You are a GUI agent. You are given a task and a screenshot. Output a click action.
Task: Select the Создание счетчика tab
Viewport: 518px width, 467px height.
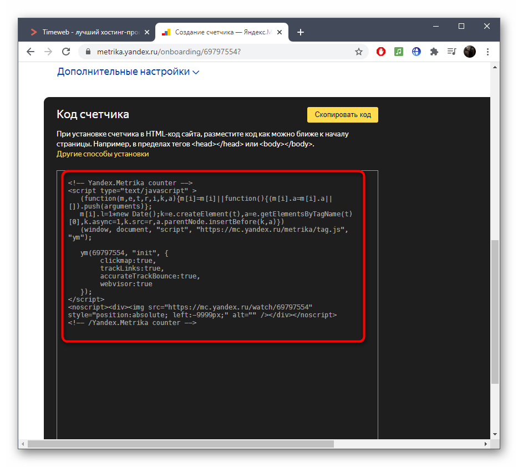point(222,32)
